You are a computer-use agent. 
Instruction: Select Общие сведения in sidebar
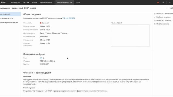click(10, 14)
